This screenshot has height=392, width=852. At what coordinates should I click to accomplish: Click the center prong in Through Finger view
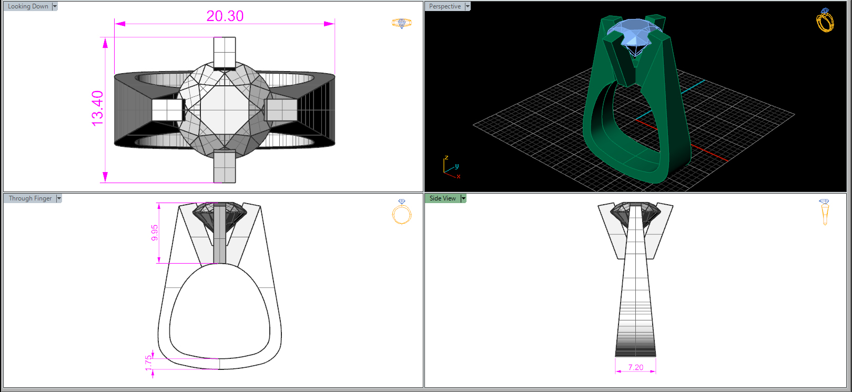220,234
